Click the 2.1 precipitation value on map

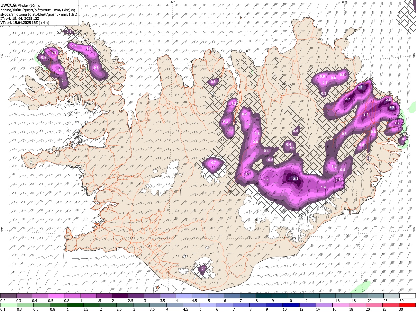[366, 115]
